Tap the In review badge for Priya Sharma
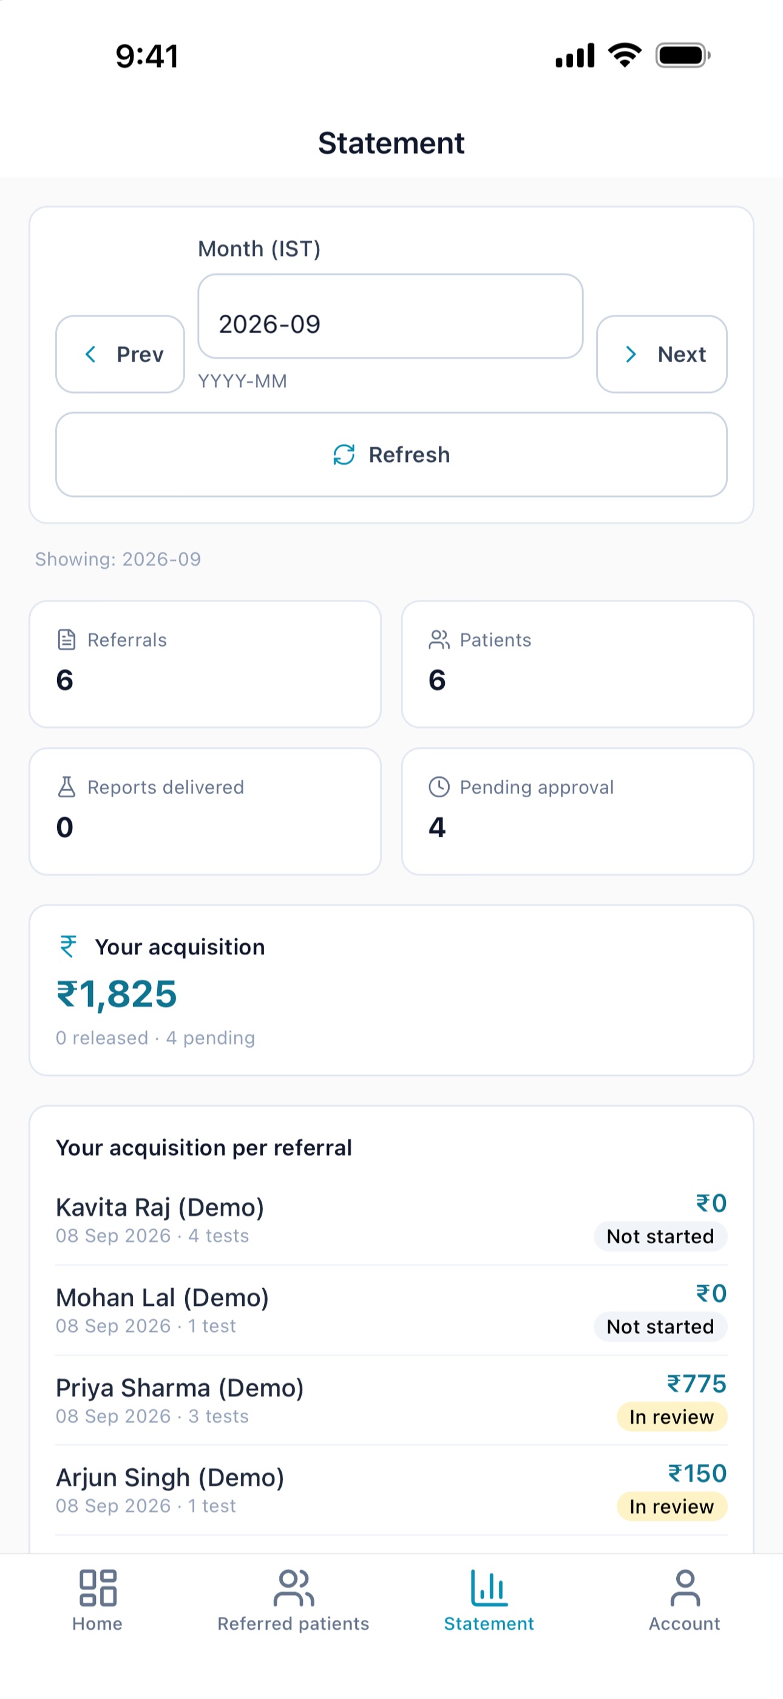This screenshot has width=783, height=1699. pyautogui.click(x=671, y=1416)
